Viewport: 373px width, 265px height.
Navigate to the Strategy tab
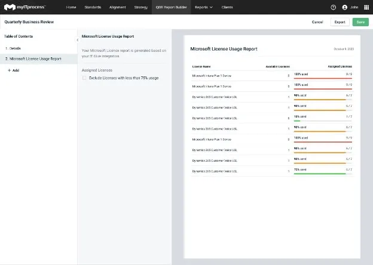(x=141, y=7)
